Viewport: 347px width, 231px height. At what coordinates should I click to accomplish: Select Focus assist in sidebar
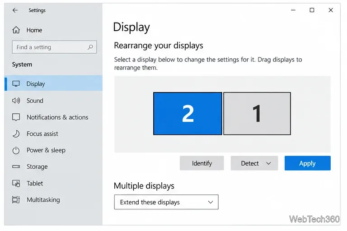pos(54,134)
